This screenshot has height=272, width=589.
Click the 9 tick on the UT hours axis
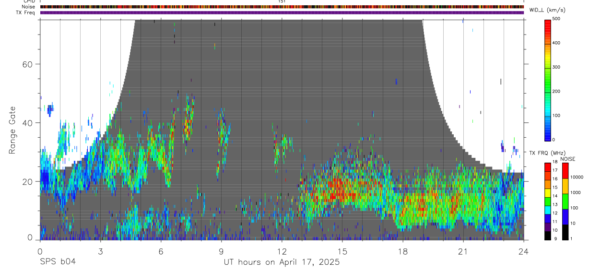(221, 251)
